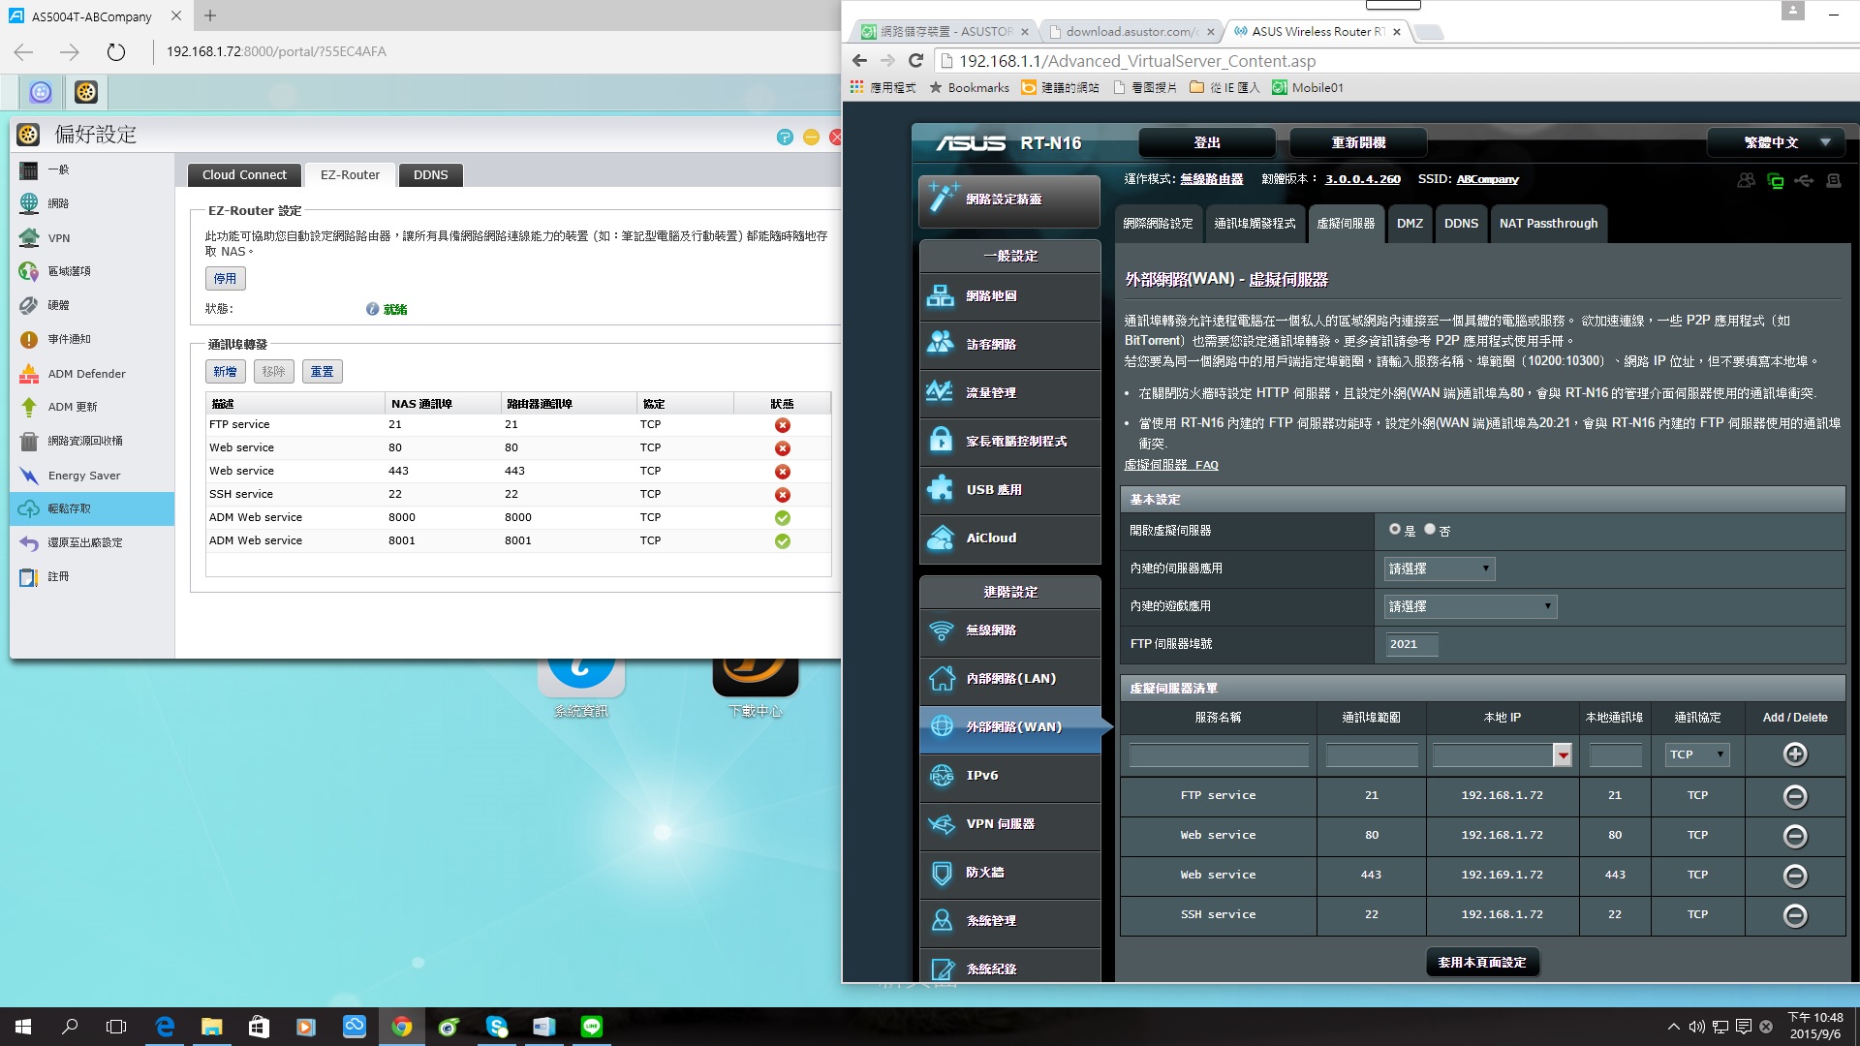
Task: Click 新增 to add port forwarding rule
Action: (225, 372)
